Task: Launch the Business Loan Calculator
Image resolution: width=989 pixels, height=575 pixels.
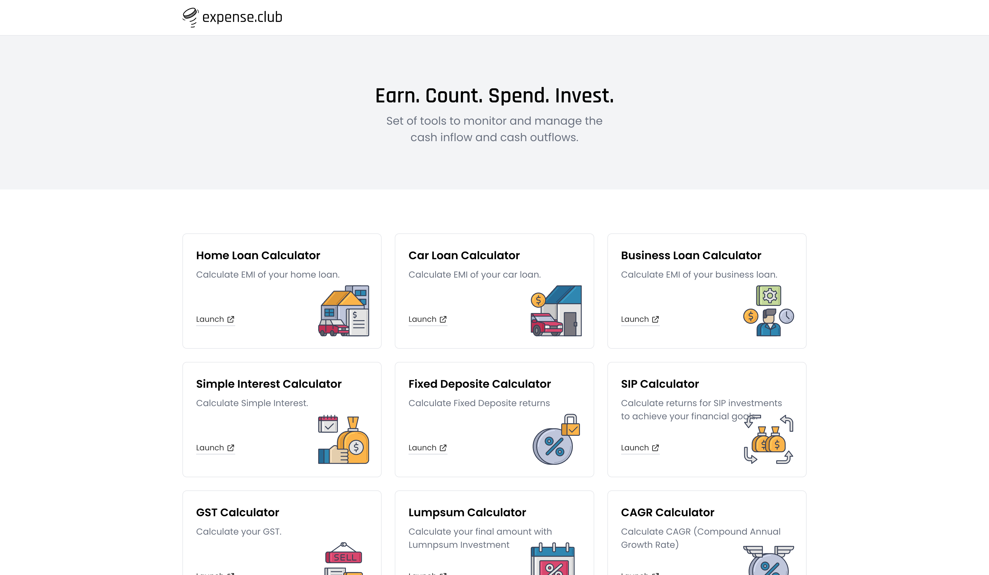Action: (640, 319)
